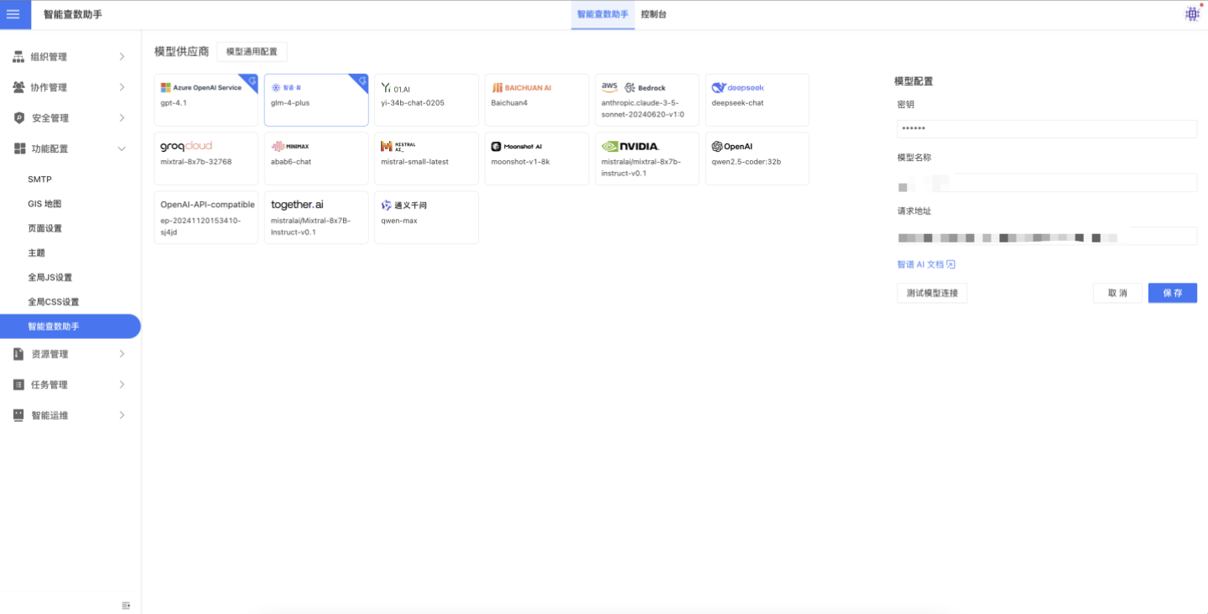Select the OpenAI-API-compatible provider card
1208x614 pixels.
(x=206, y=217)
